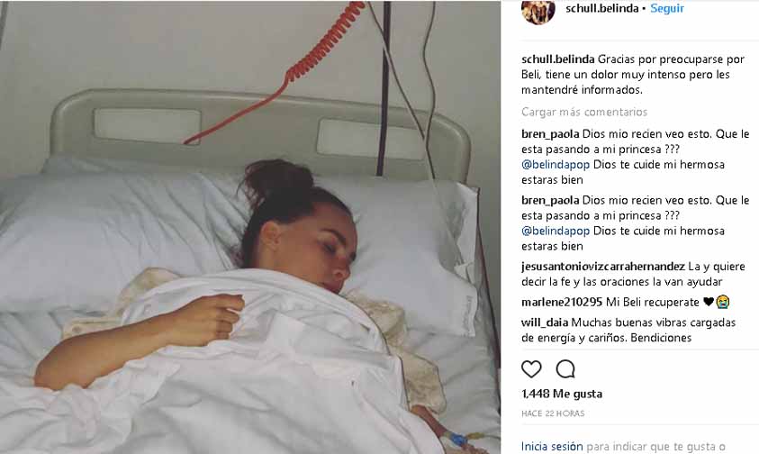Select the post caption text by schull.belinda

click(x=633, y=75)
